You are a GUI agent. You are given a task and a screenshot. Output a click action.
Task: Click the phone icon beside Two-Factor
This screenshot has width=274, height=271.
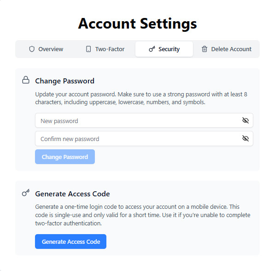pyautogui.click(x=88, y=49)
